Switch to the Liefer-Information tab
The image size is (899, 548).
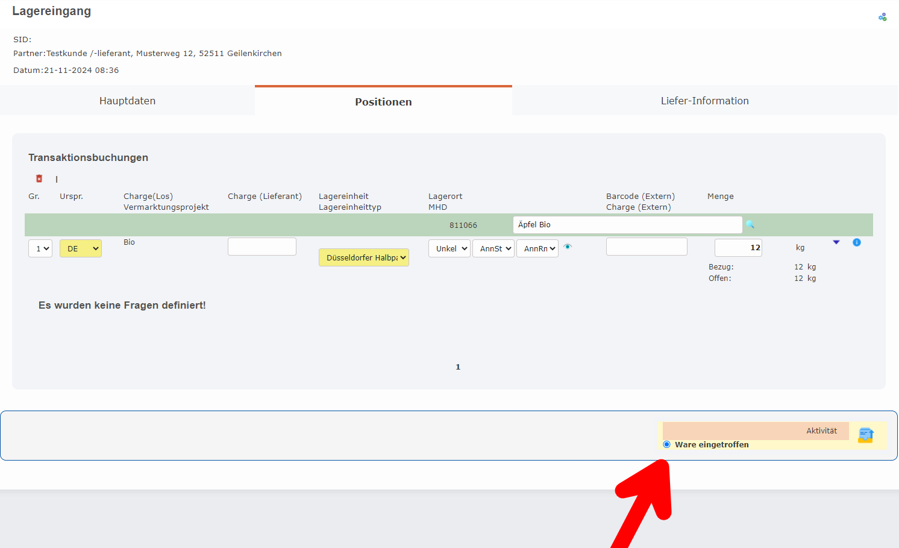point(704,101)
